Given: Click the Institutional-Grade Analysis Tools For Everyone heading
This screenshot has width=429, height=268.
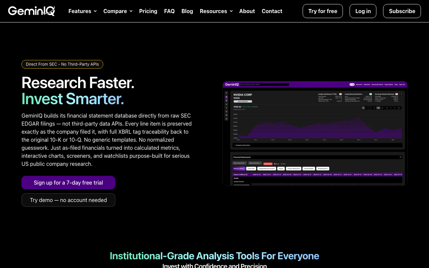Looking at the screenshot, I should pos(214,256).
